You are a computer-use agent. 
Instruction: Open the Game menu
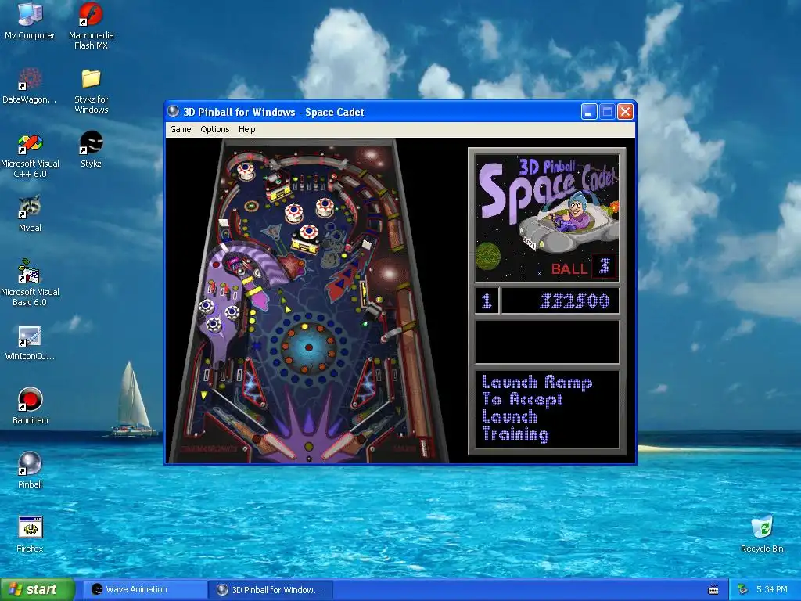(181, 129)
